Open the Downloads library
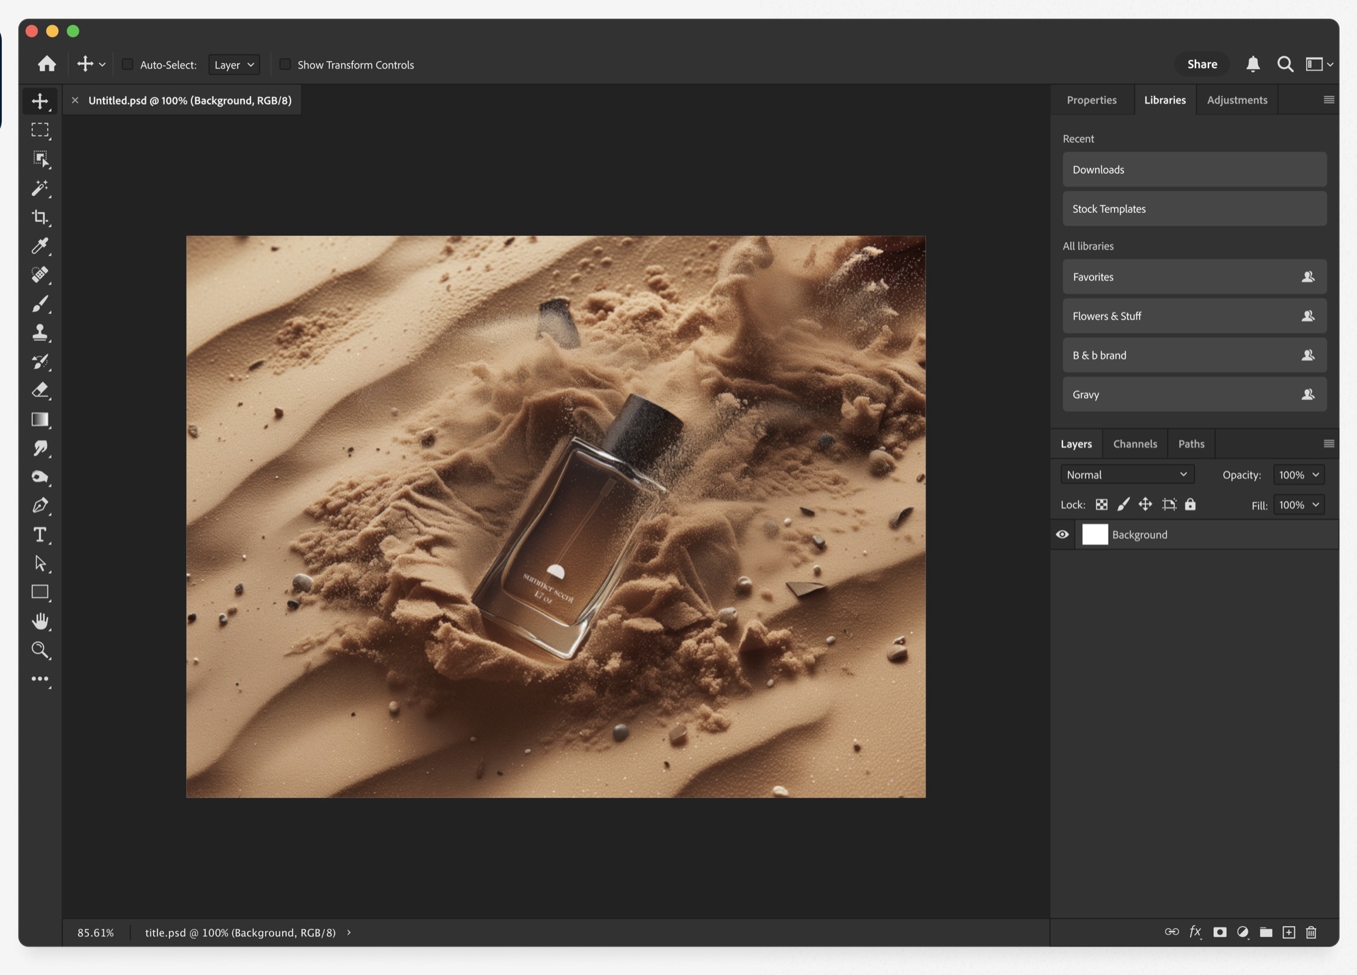Screen dimensions: 1357x975 point(1194,170)
